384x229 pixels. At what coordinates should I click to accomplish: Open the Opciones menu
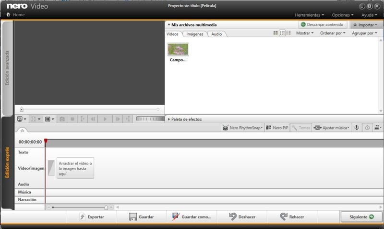click(x=343, y=15)
